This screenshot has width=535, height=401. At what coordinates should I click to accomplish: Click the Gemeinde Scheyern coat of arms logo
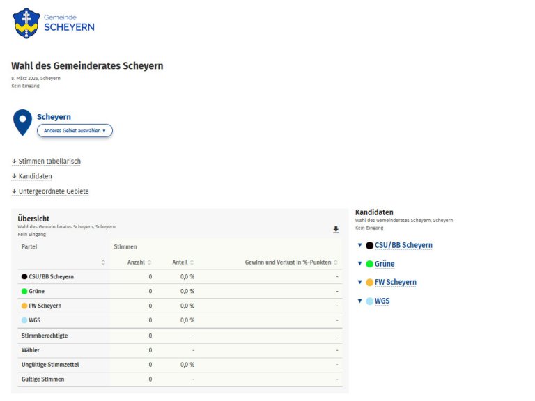[x=26, y=23]
